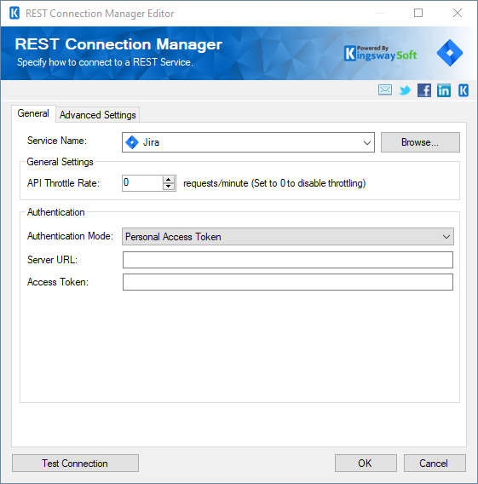Click the 'requests/minute (Set to 0 to disable throttling)' text
Image resolution: width=478 pixels, height=484 pixels.
(x=274, y=183)
